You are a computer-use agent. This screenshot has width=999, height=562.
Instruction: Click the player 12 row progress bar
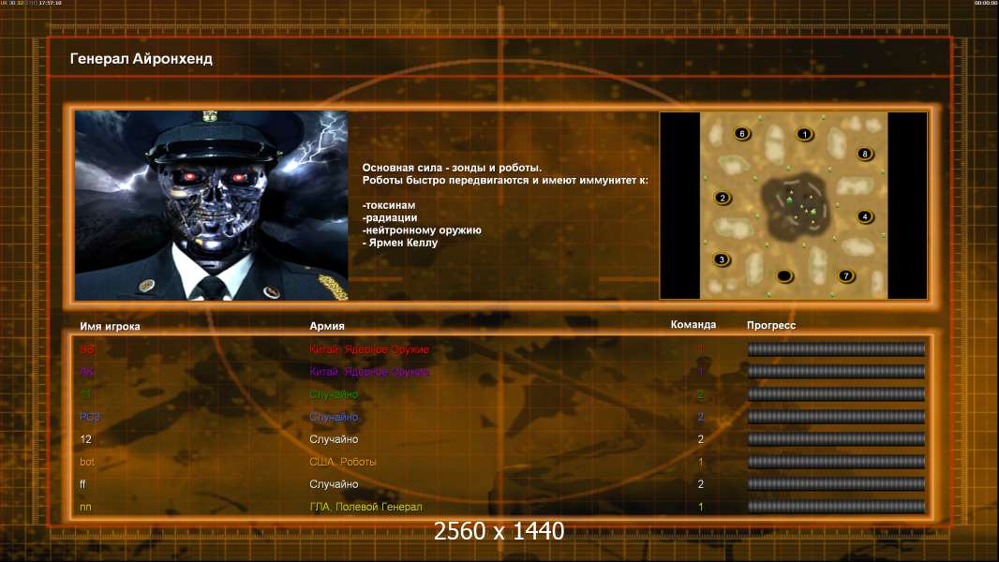pos(836,439)
